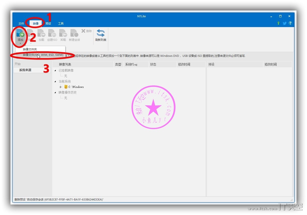The image size is (307, 215).
Task: Click the 新建会话 toolbar icon
Action: point(74,35)
